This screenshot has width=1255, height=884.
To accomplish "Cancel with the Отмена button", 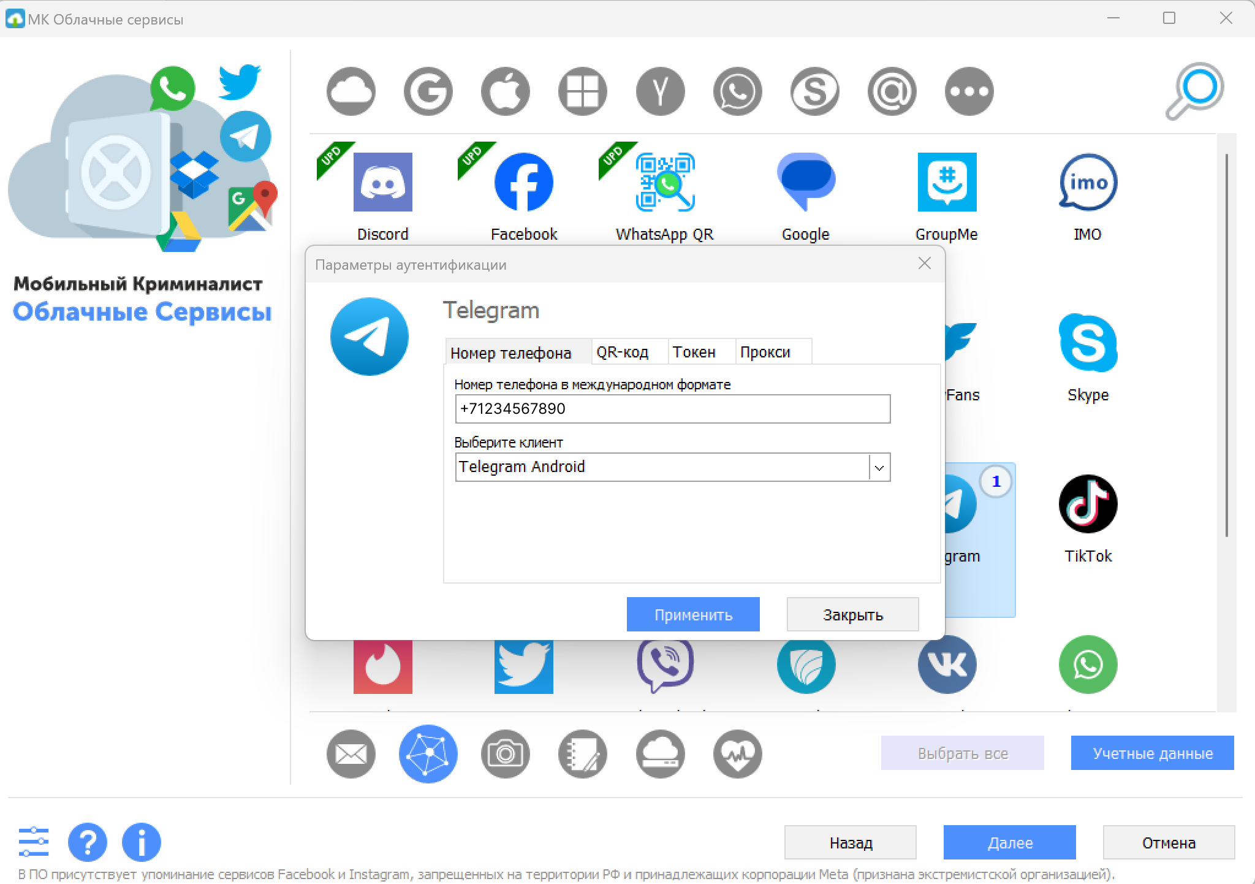I will (1169, 842).
